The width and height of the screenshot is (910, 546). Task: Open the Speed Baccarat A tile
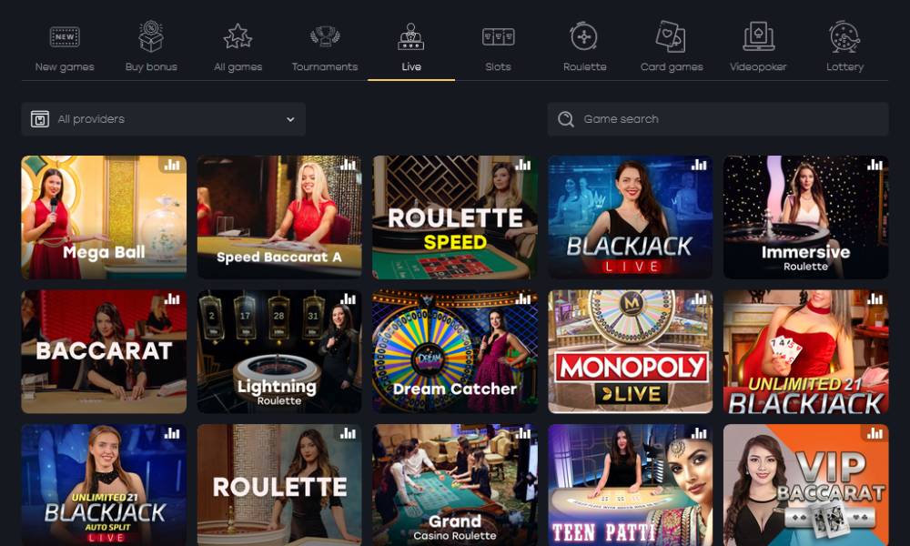coord(279,217)
